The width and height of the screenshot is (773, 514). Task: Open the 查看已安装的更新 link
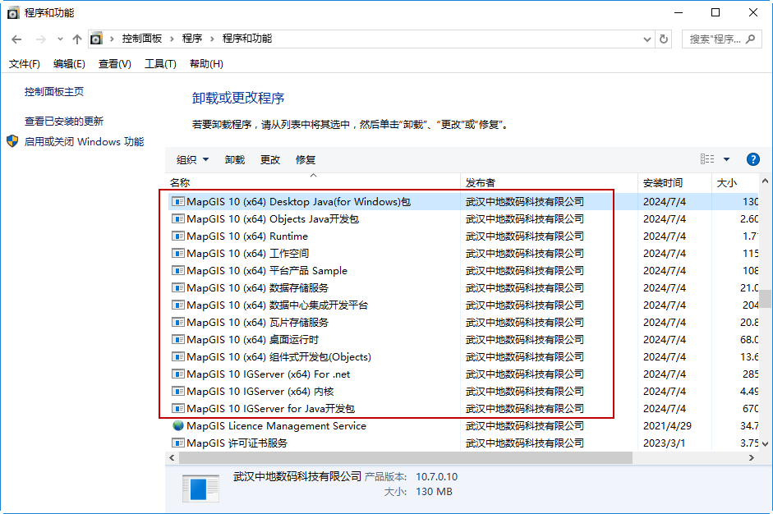click(x=64, y=122)
